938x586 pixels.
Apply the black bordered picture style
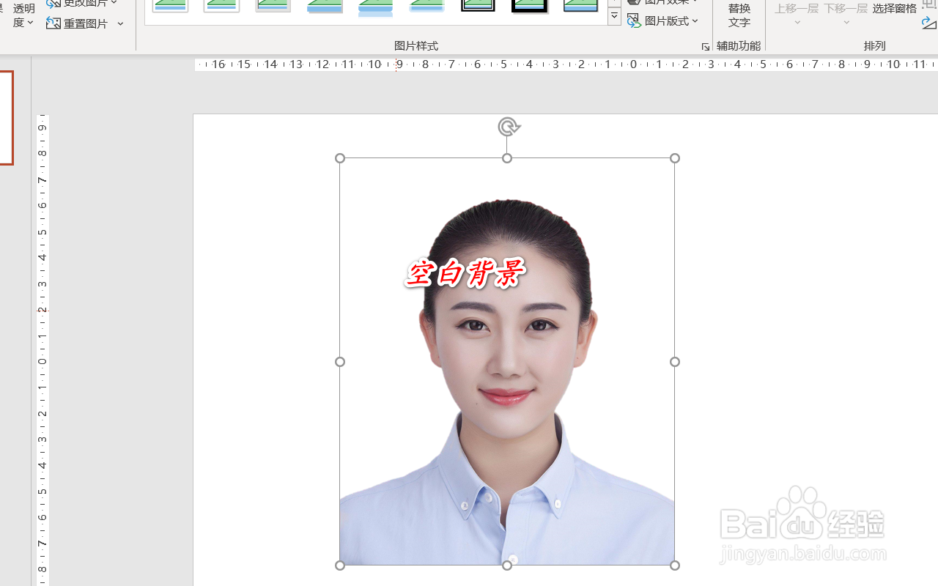[529, 6]
